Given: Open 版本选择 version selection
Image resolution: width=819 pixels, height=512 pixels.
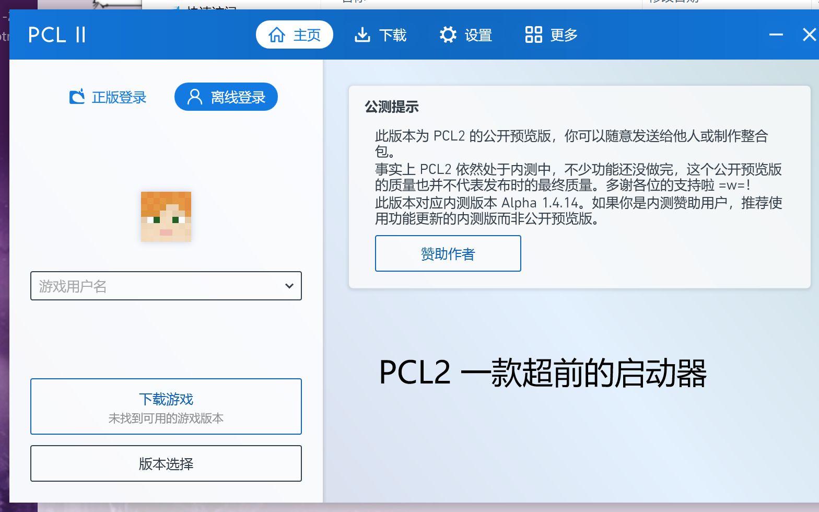Looking at the screenshot, I should click(166, 463).
